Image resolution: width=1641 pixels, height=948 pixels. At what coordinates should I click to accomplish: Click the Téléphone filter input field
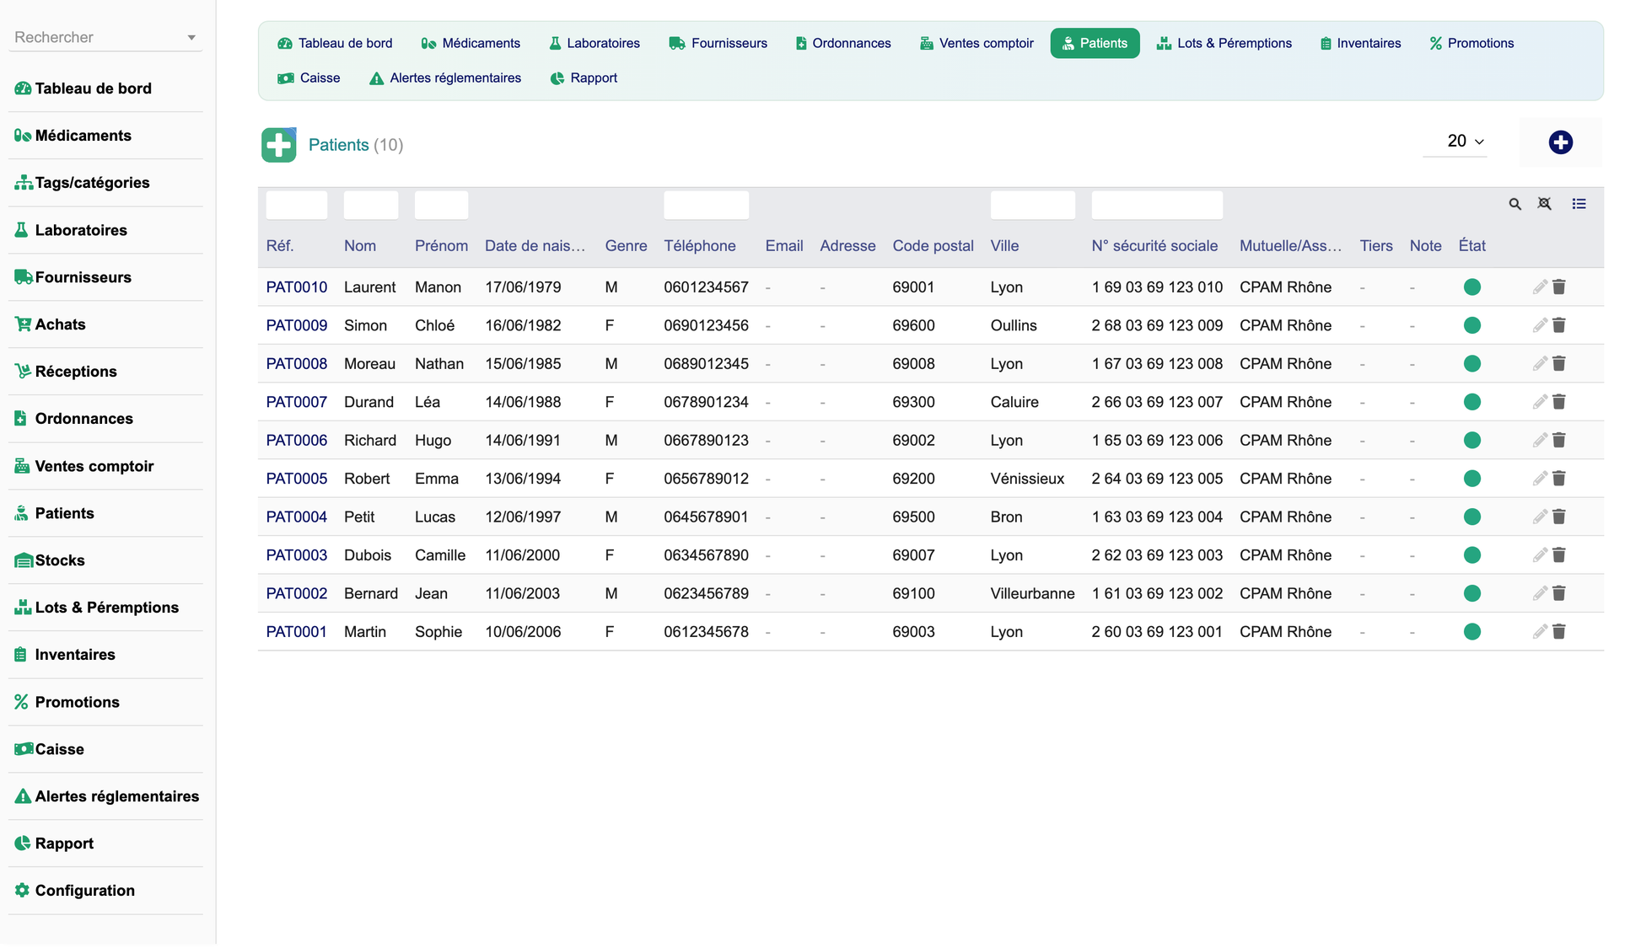tap(706, 205)
